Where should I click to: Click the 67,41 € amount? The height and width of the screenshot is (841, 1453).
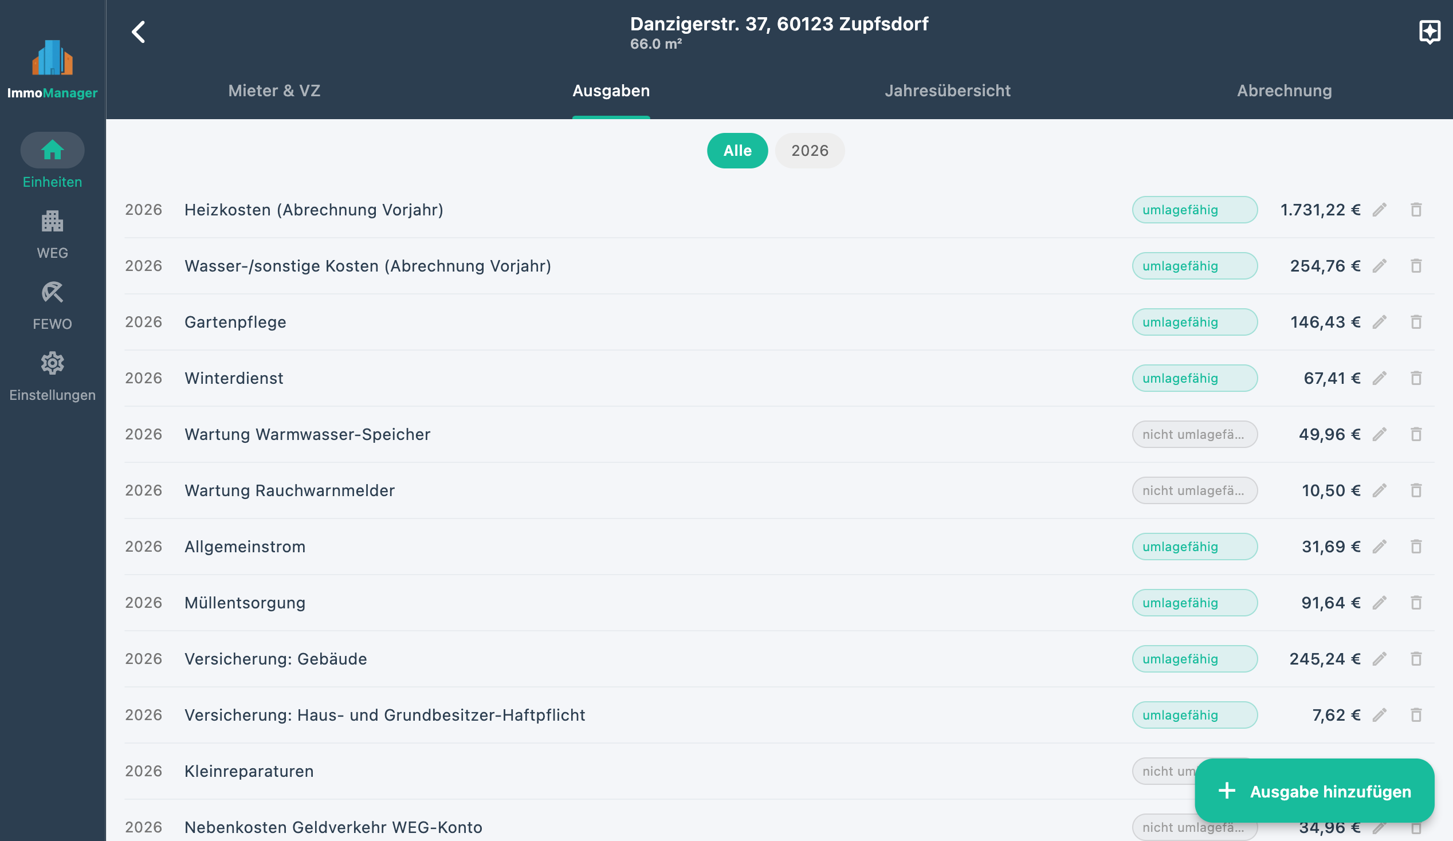pos(1332,378)
